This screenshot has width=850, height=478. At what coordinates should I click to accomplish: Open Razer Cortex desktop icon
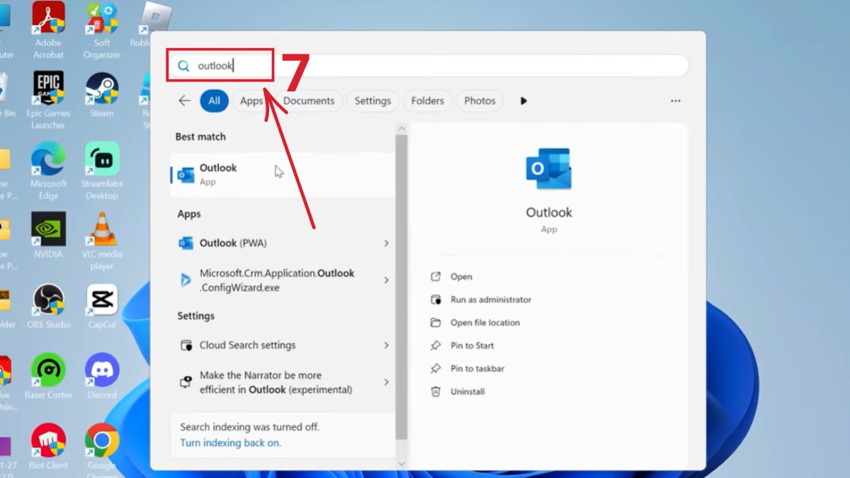coord(48,376)
